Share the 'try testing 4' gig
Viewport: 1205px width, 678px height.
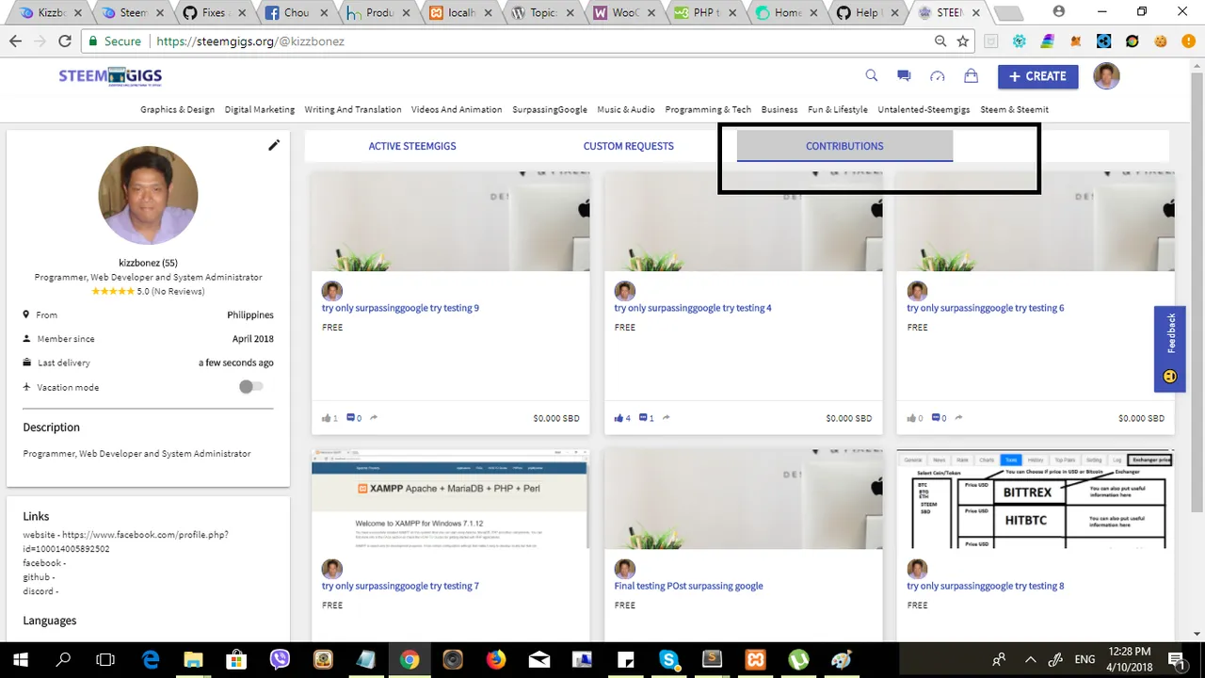click(x=667, y=418)
